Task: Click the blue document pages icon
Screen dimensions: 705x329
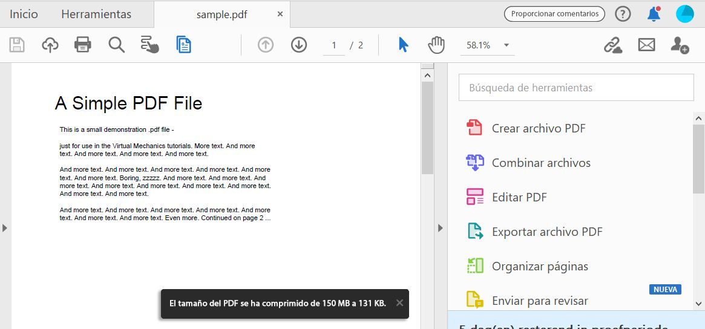Action: (184, 45)
